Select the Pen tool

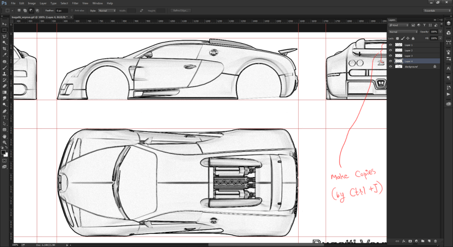pyautogui.click(x=4, y=112)
